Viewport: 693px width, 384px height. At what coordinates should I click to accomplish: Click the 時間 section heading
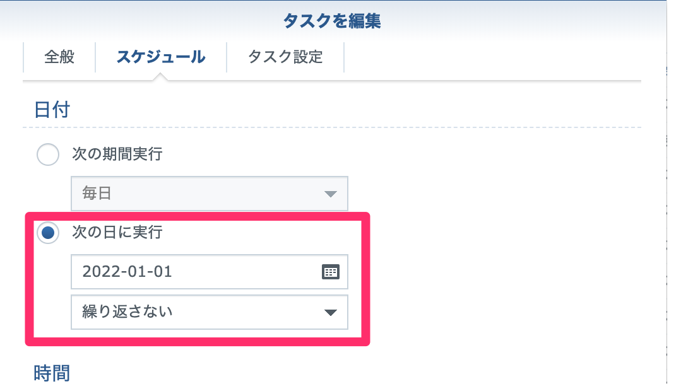[52, 373]
